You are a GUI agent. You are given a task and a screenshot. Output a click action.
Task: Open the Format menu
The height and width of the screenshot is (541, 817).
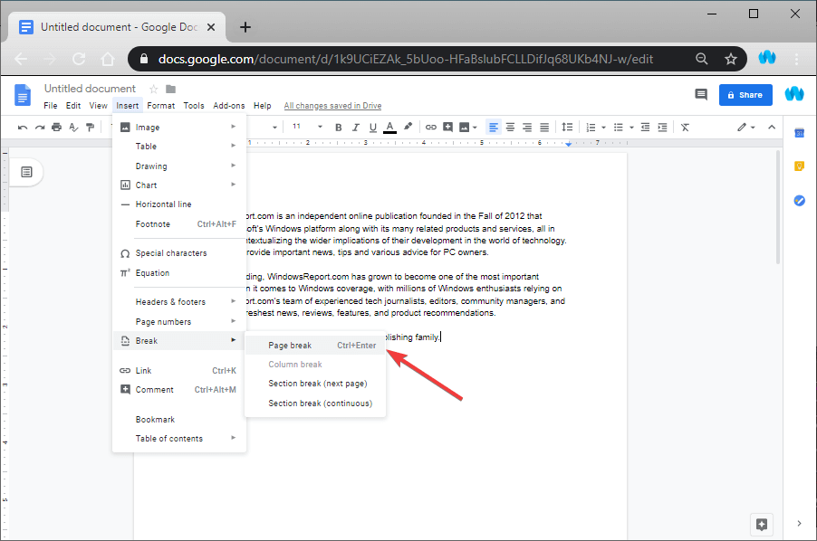pos(161,106)
